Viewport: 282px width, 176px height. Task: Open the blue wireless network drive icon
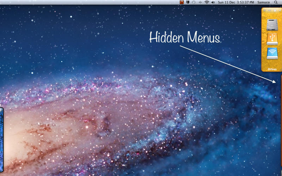click(272, 54)
